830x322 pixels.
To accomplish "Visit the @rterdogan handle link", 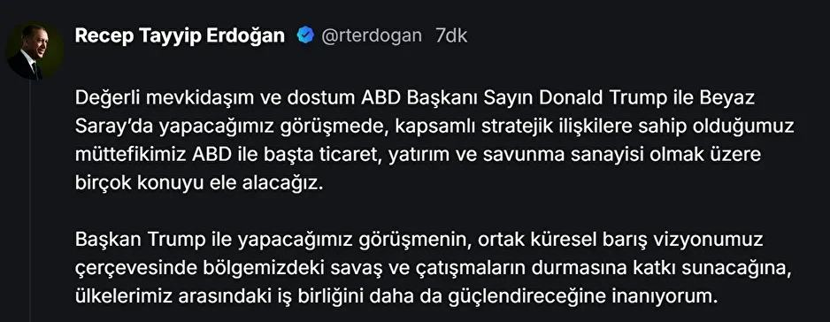I will pyautogui.click(x=373, y=36).
